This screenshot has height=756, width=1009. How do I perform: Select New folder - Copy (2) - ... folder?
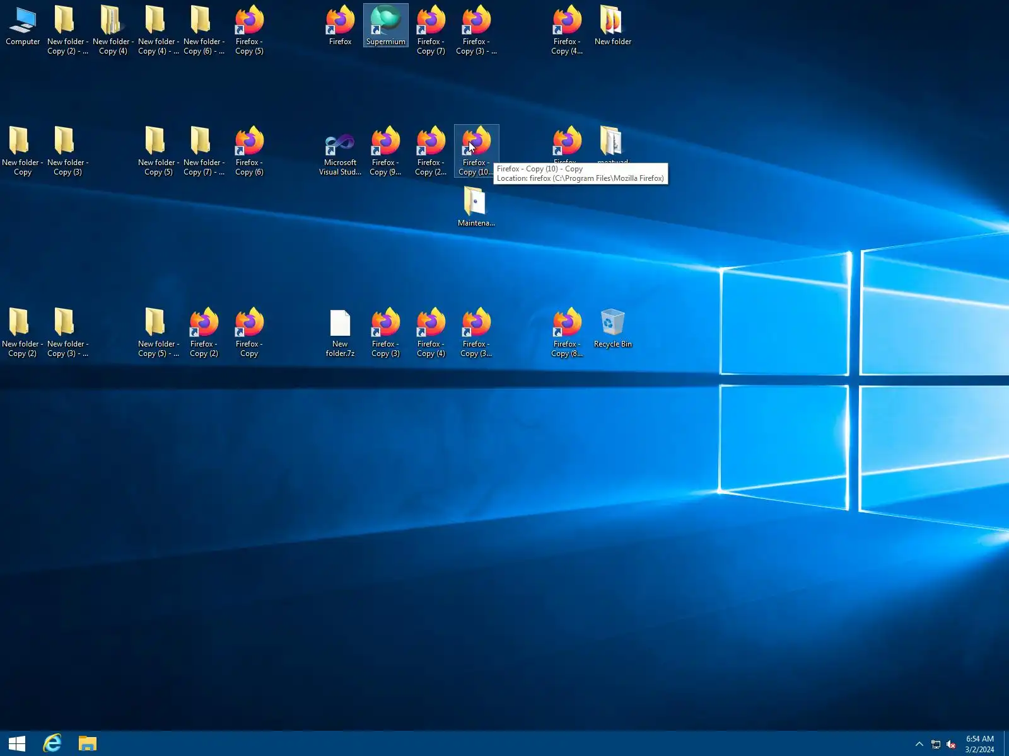67,30
